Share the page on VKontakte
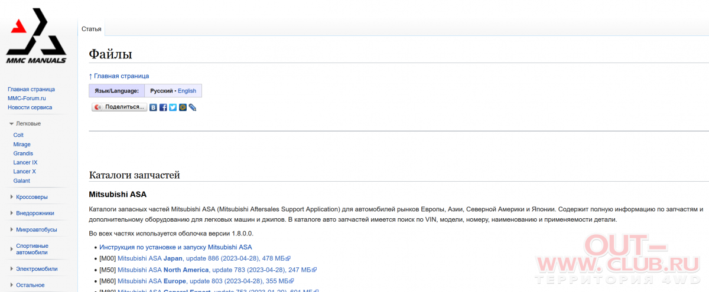This screenshot has width=709, height=292. point(153,107)
